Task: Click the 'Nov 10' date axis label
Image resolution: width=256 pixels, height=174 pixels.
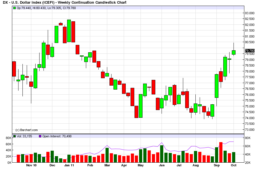Action: pos(31,165)
